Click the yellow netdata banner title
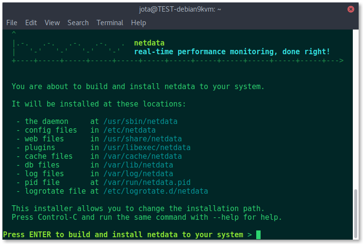 pyautogui.click(x=149, y=43)
